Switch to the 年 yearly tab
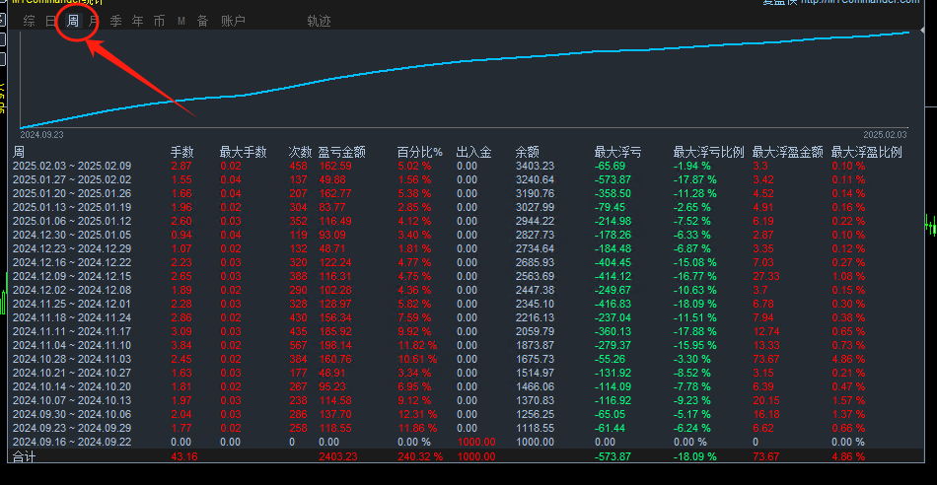 tap(137, 21)
